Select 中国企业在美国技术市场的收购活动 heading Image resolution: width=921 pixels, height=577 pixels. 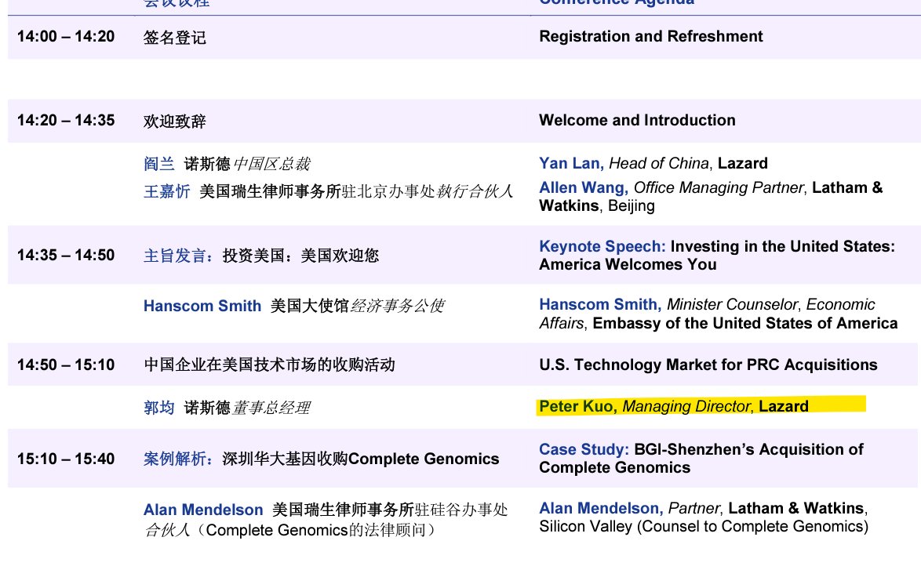click(269, 365)
